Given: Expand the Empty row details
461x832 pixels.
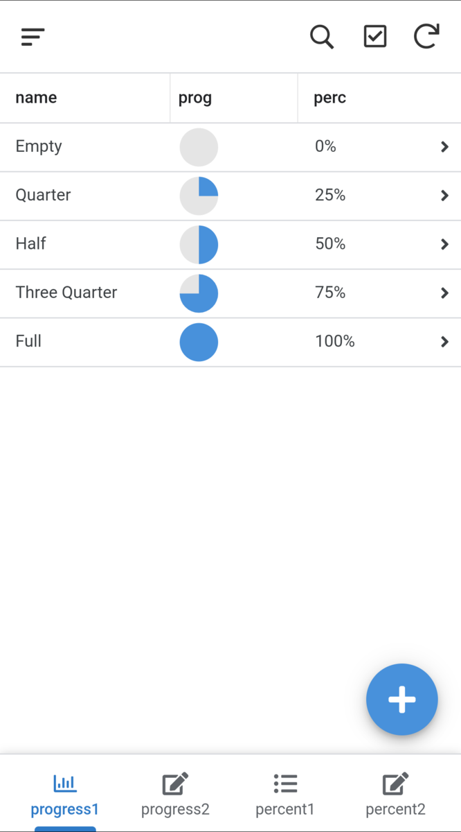Looking at the screenshot, I should [444, 146].
